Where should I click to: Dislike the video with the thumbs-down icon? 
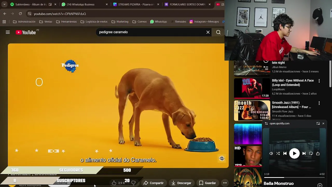(133, 183)
